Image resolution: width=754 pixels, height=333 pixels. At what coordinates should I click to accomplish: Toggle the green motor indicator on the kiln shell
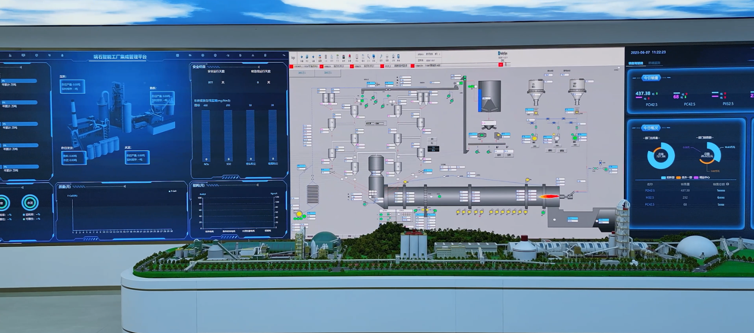(x=439, y=196)
